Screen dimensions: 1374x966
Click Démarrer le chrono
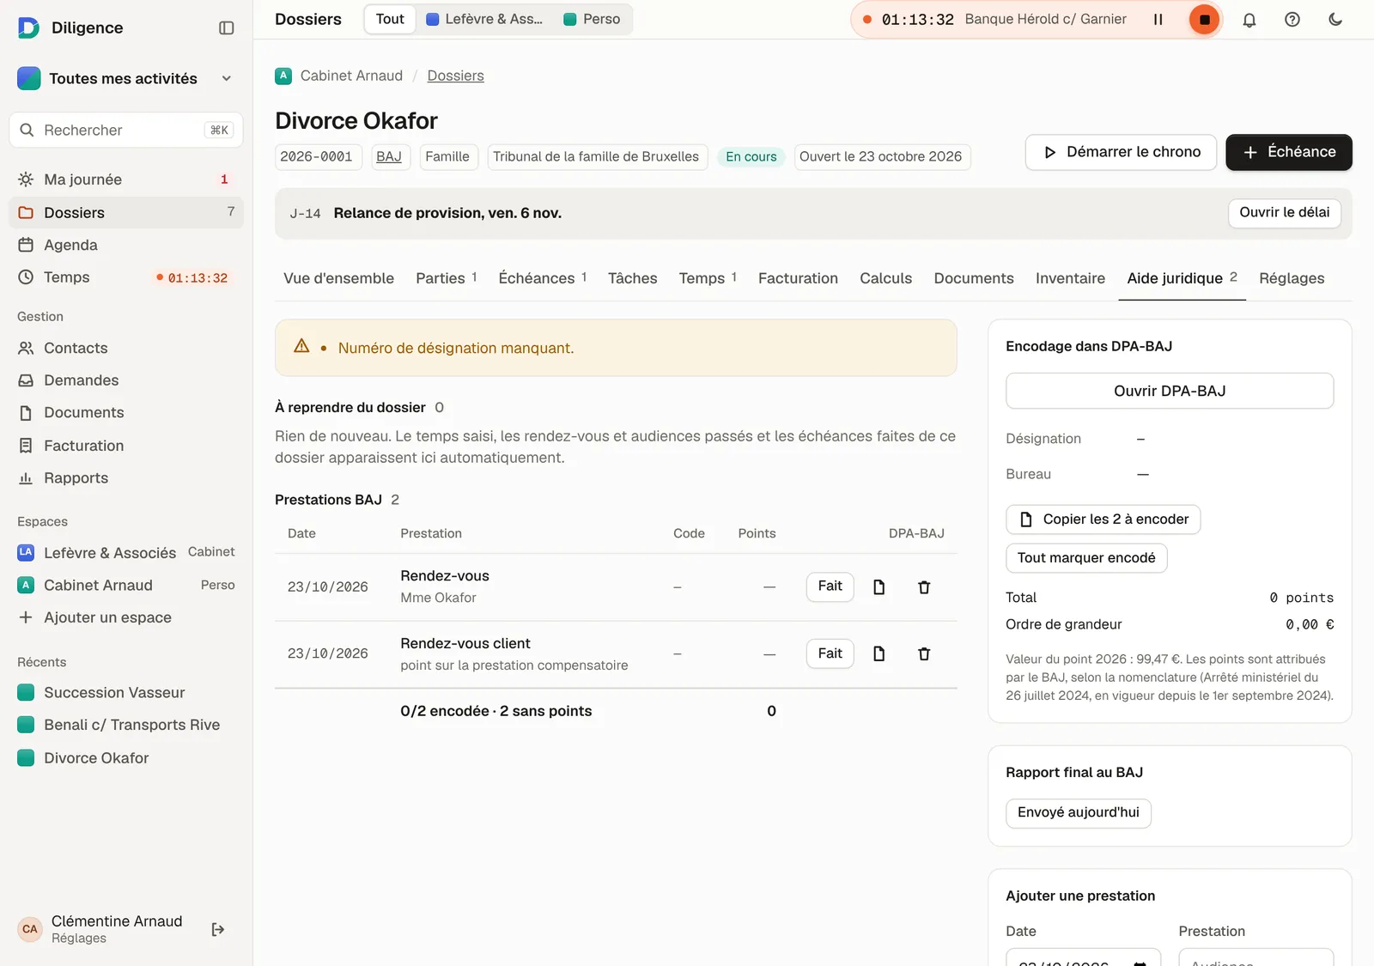pyautogui.click(x=1121, y=152)
